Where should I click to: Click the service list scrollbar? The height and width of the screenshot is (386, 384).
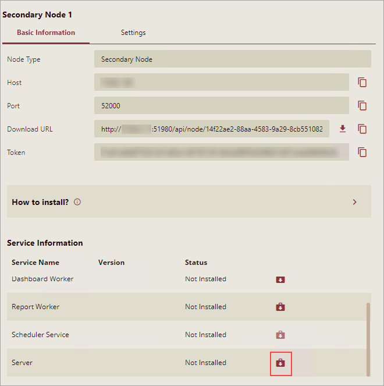tap(368, 339)
